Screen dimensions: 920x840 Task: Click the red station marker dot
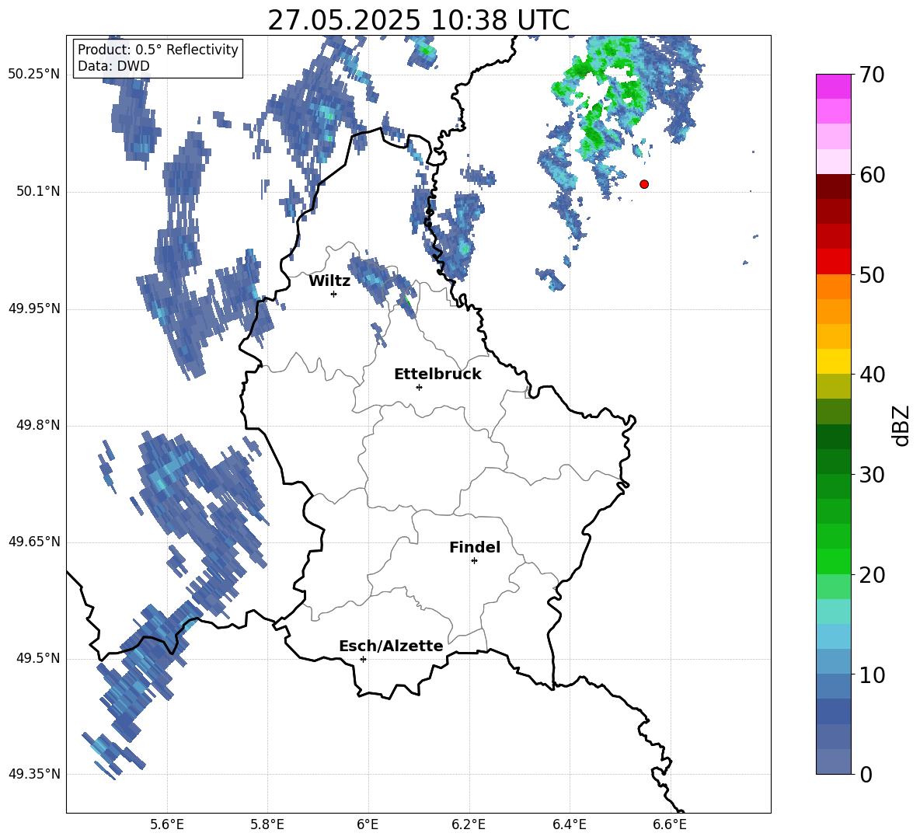point(643,184)
